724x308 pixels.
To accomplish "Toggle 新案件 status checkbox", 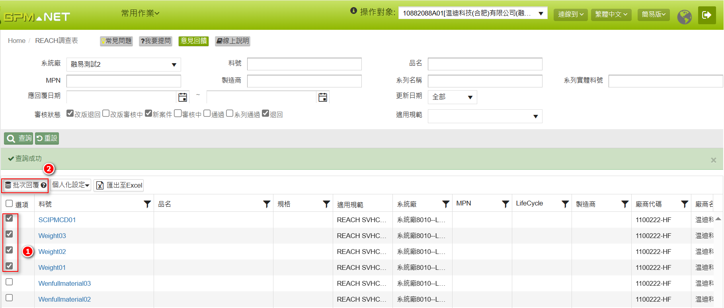I will coord(148,113).
